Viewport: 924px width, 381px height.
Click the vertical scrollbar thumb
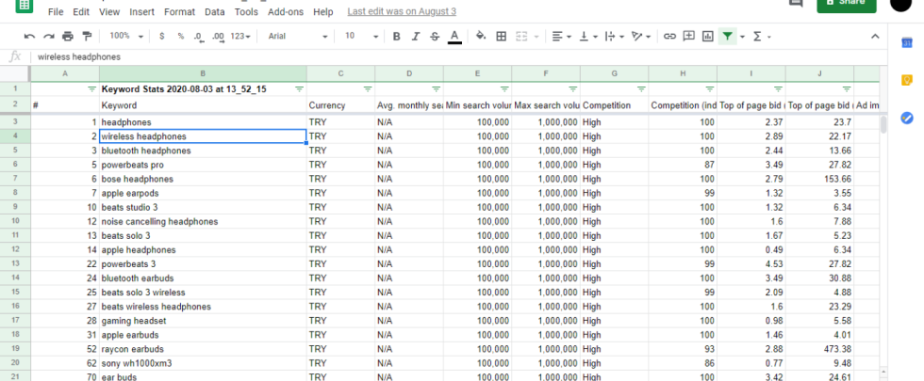tap(883, 124)
